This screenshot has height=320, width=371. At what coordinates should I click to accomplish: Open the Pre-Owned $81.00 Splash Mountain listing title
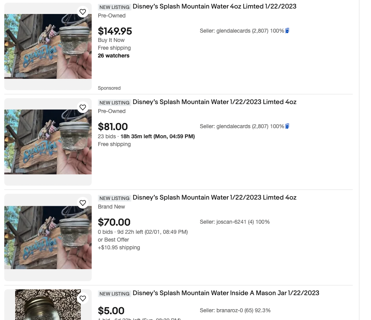tap(214, 102)
